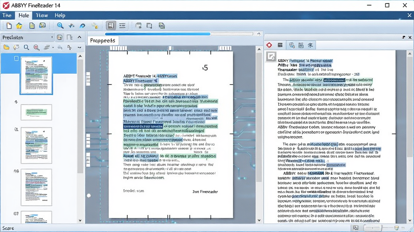
Task: Click the speech bubble icon in pages toolbar
Action: click(16, 48)
